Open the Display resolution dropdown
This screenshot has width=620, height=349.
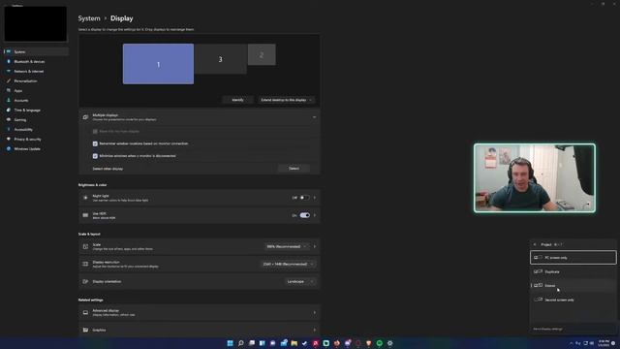pyautogui.click(x=289, y=264)
